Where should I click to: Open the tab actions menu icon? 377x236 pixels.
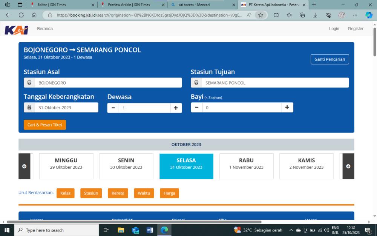tap(20, 5)
